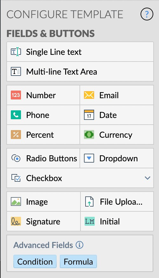Click the Initial field label
The image size is (159, 278).
110,222
